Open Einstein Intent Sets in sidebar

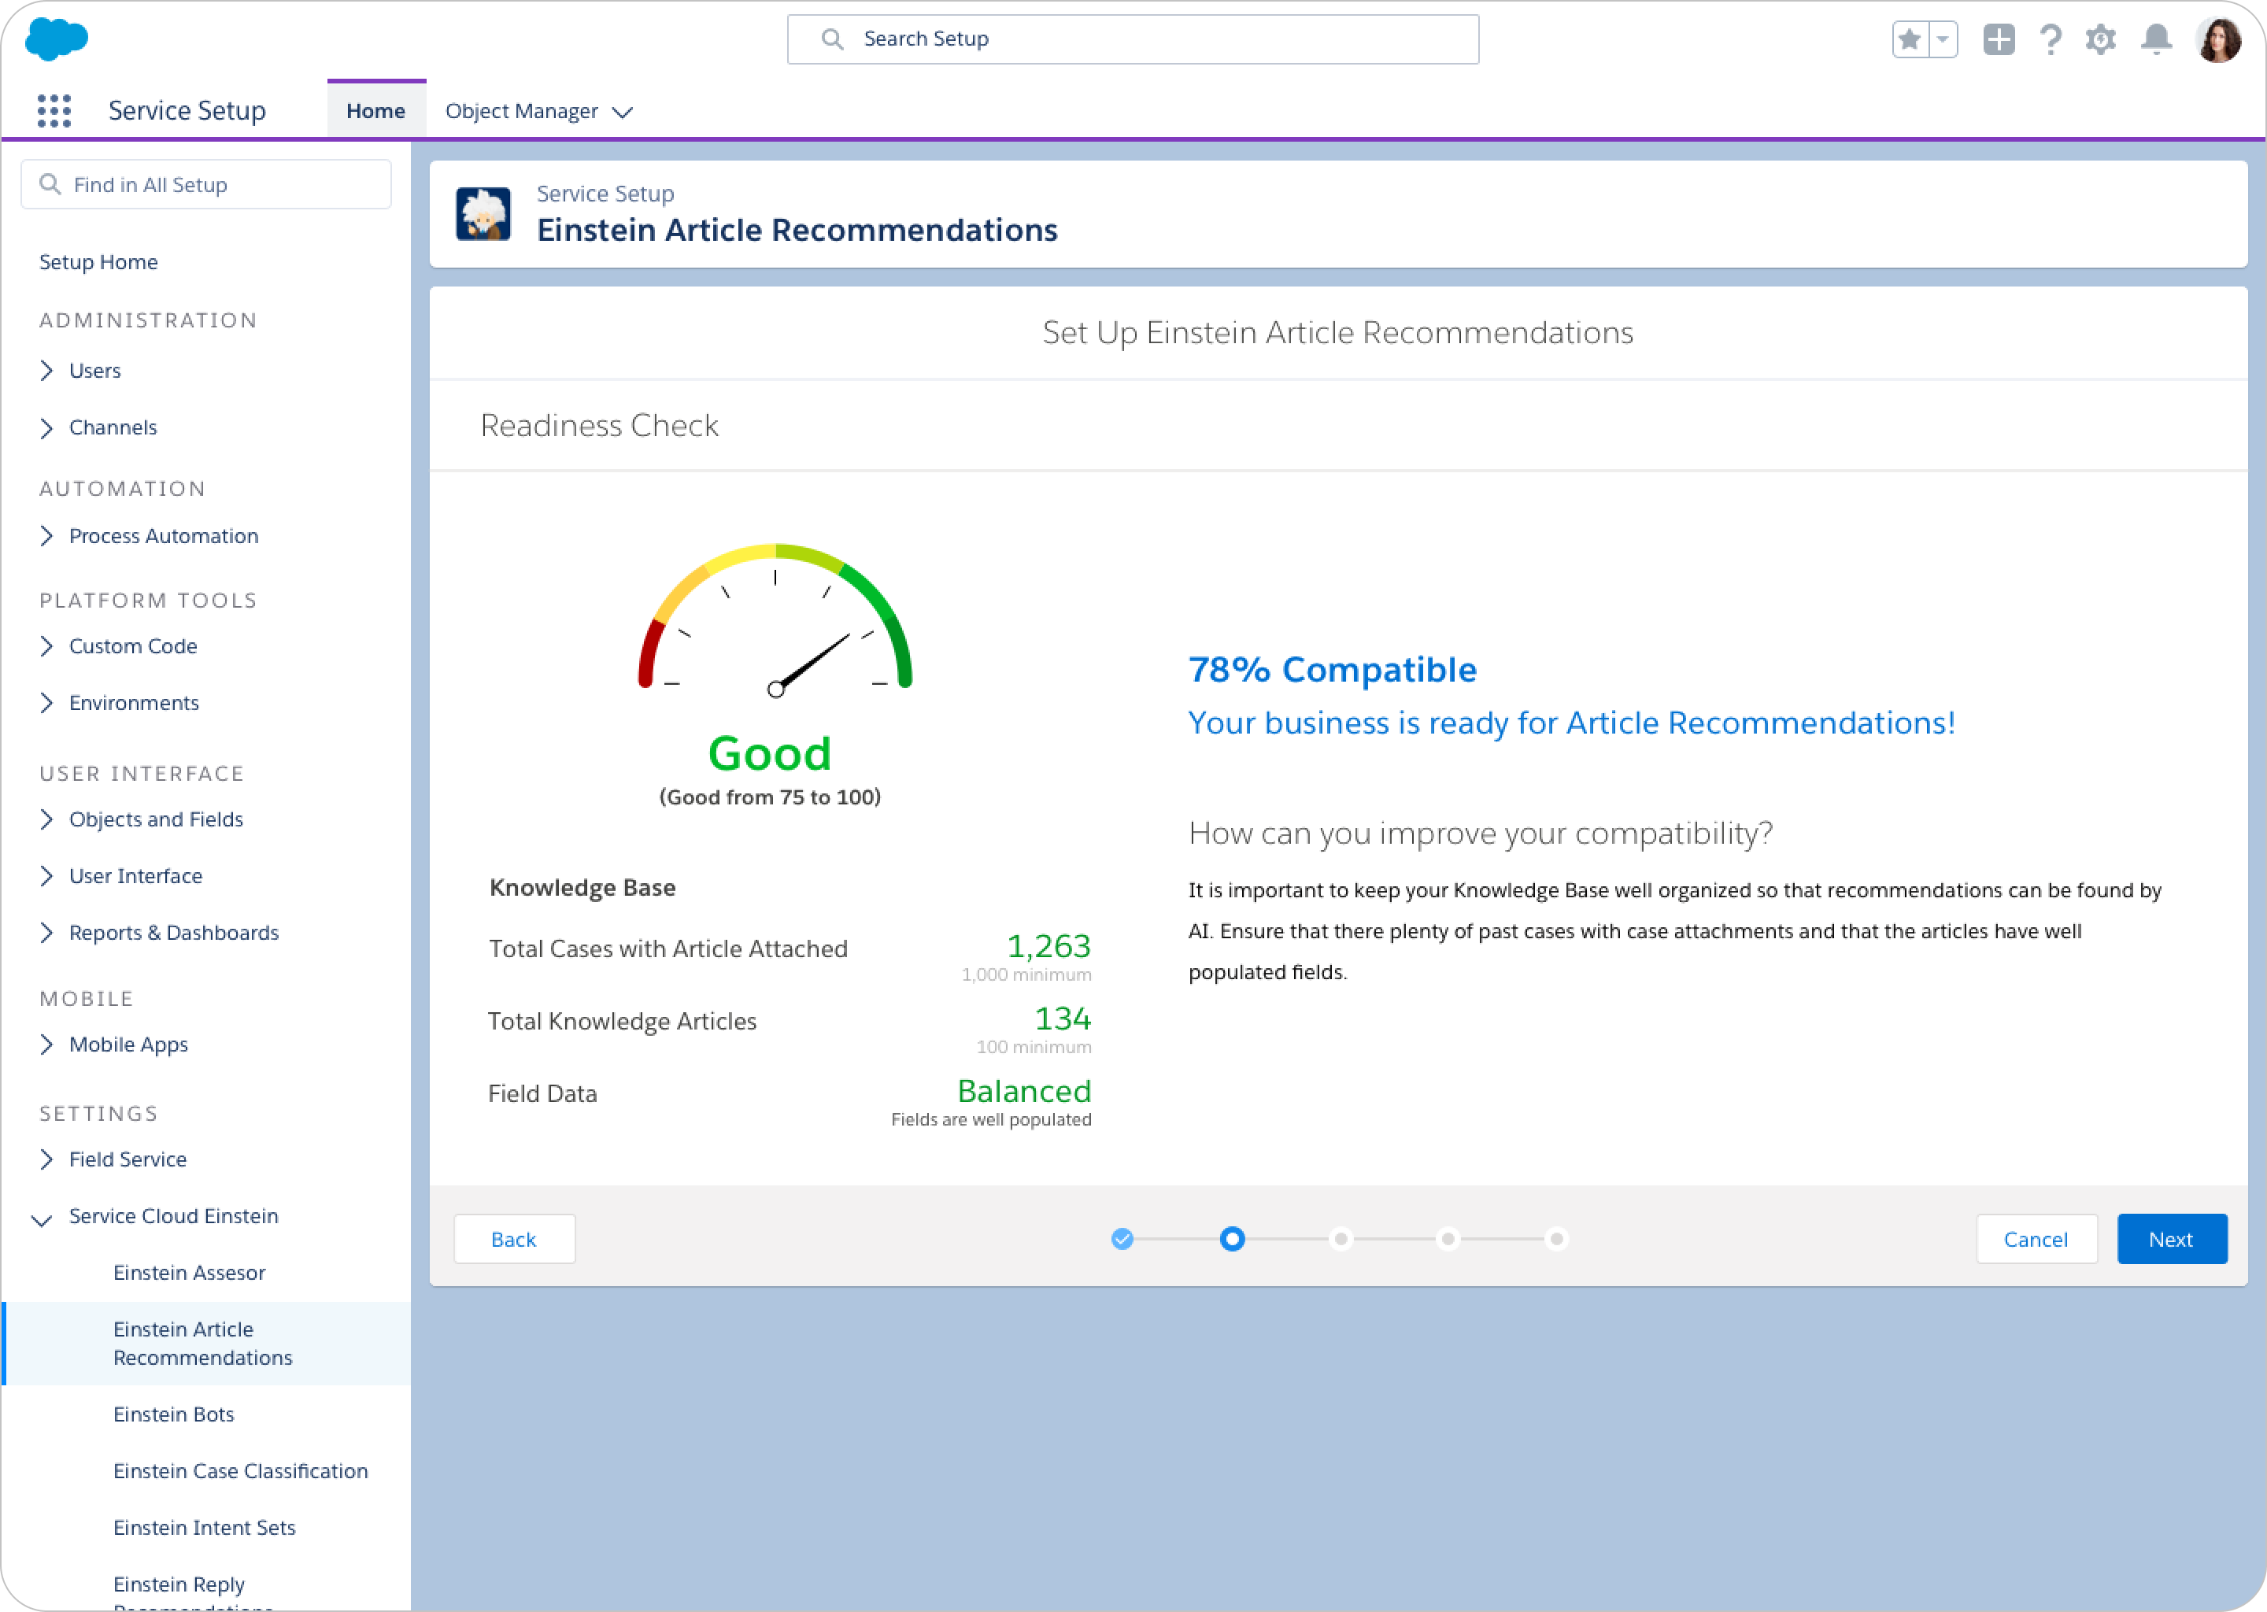[205, 1528]
